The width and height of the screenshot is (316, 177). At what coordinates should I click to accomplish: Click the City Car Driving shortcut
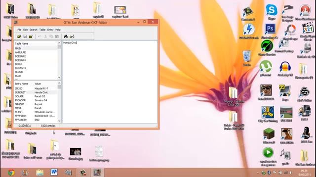(268, 114)
